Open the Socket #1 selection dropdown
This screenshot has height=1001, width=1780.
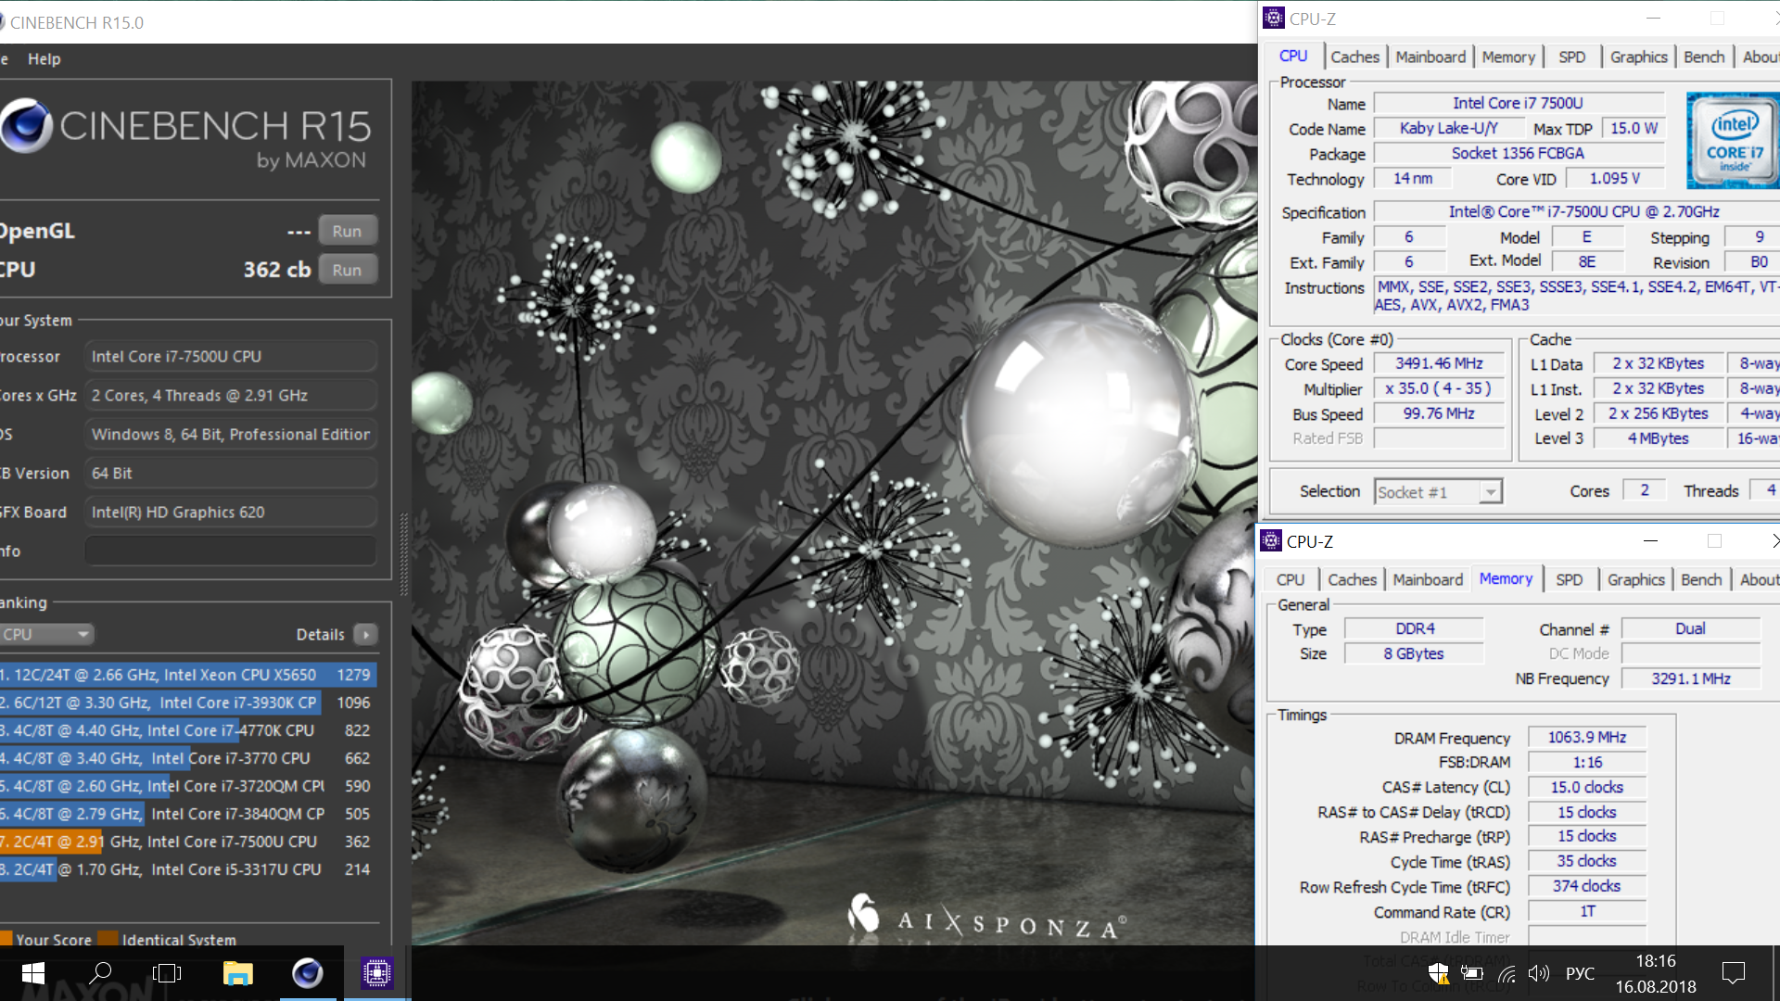(x=1438, y=491)
